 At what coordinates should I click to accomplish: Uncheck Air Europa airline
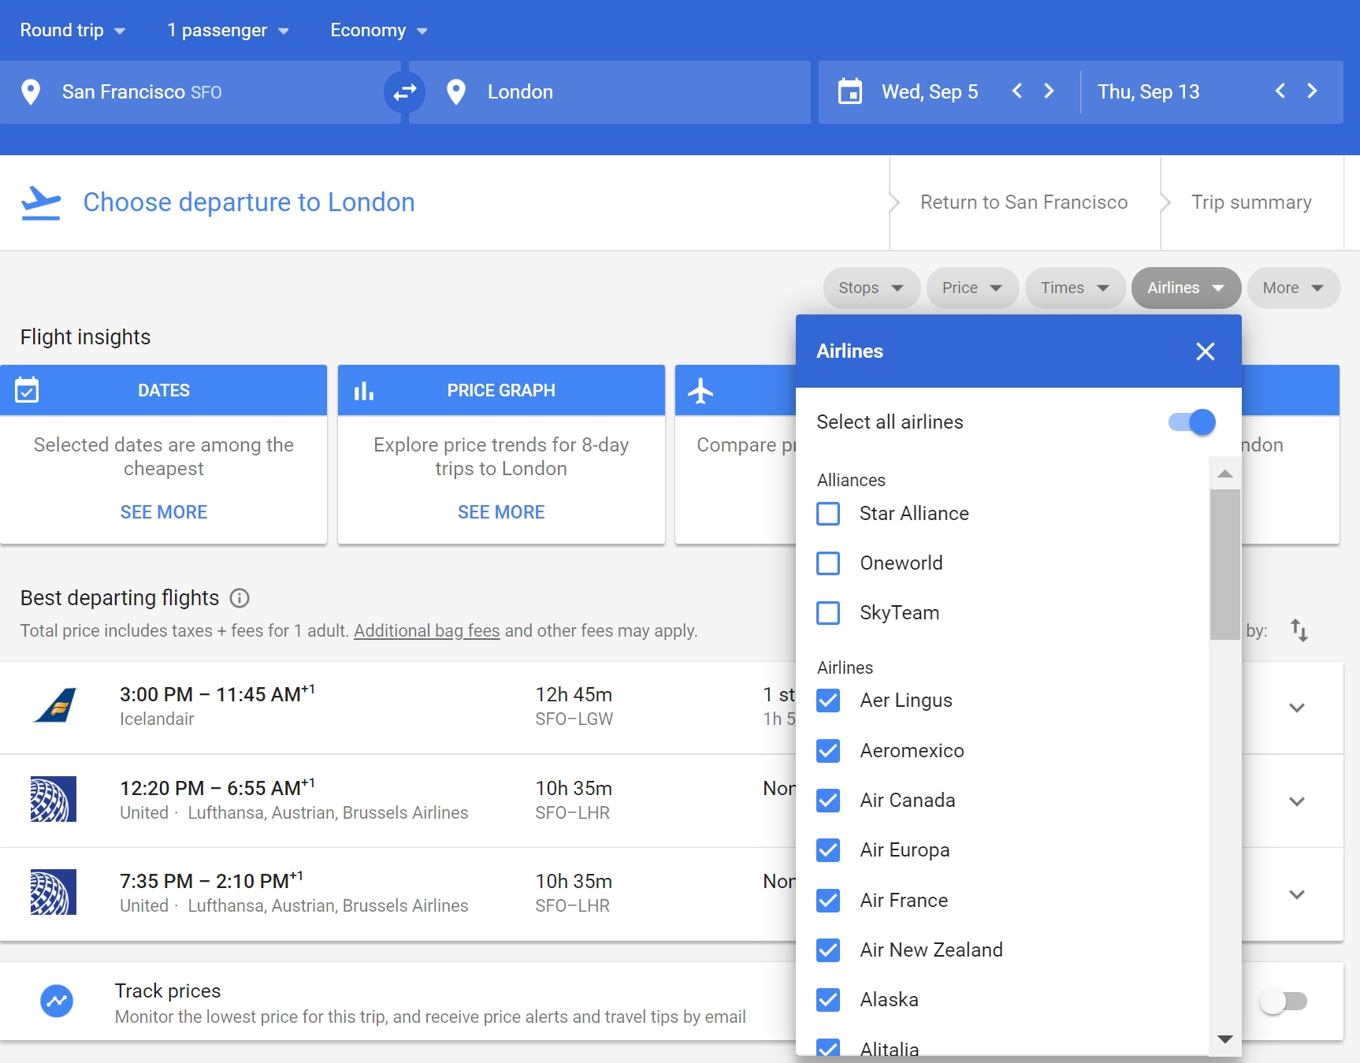(828, 850)
